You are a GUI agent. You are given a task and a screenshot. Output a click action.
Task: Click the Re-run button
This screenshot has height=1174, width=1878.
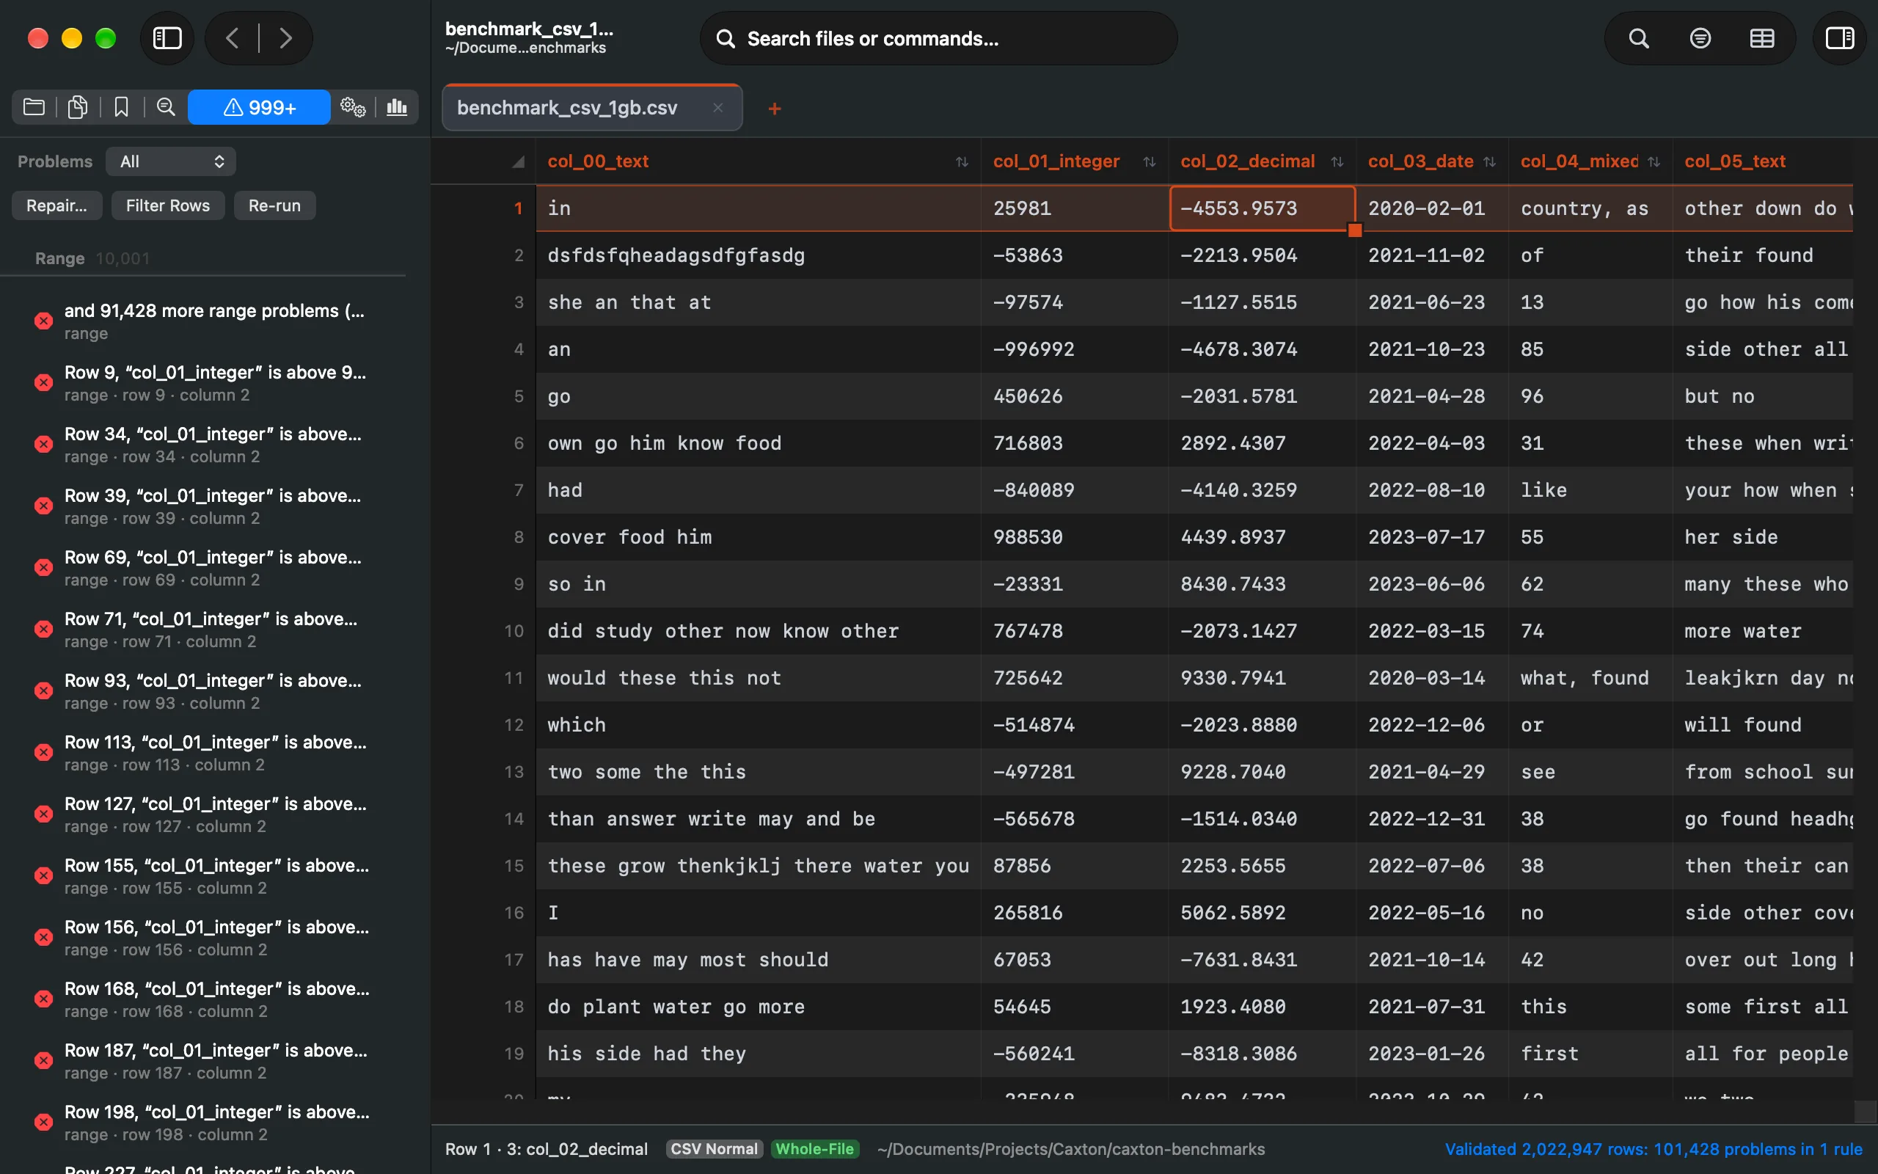(274, 205)
